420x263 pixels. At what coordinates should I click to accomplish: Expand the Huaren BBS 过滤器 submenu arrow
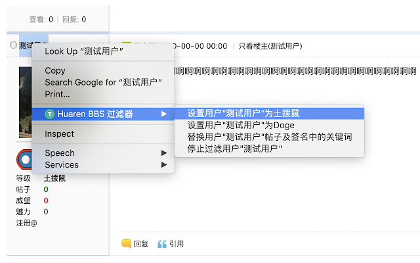(164, 114)
